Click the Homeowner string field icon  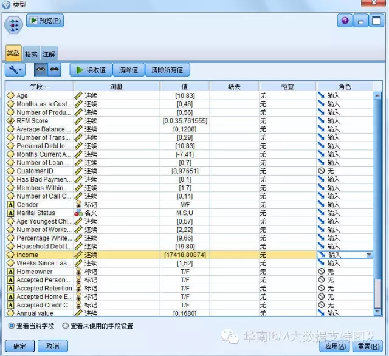coord(10,272)
